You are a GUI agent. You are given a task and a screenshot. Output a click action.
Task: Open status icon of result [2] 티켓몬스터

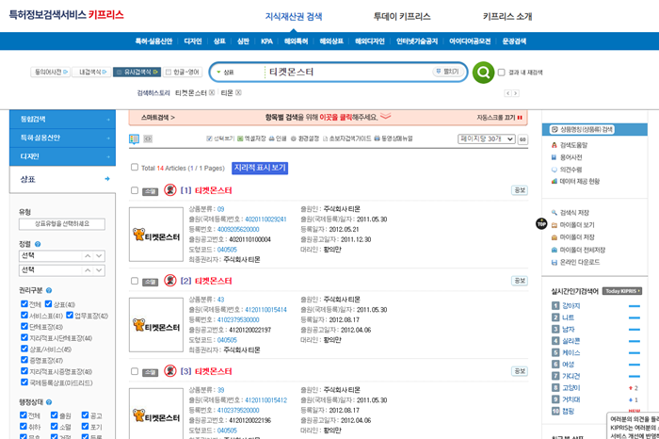click(x=169, y=281)
